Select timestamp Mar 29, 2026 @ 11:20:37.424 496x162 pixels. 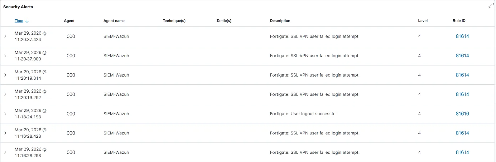pos(30,36)
